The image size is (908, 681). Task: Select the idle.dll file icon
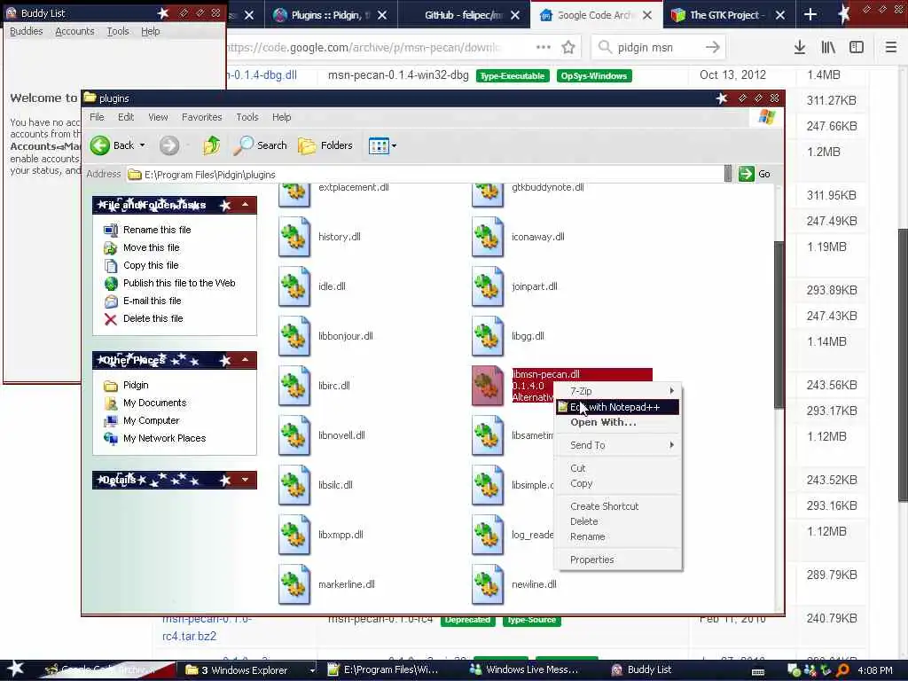point(294,286)
